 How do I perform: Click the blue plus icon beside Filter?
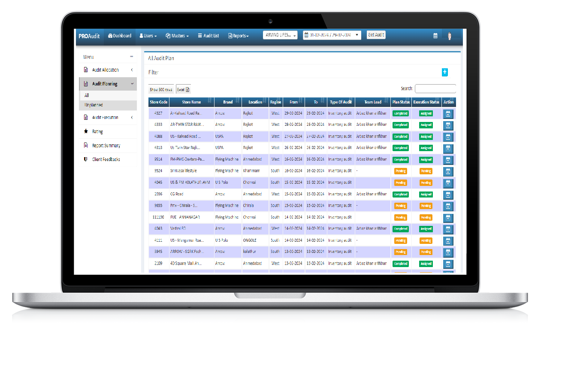[444, 72]
